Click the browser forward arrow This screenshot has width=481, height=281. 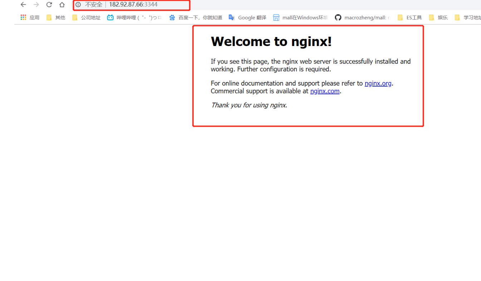[36, 5]
